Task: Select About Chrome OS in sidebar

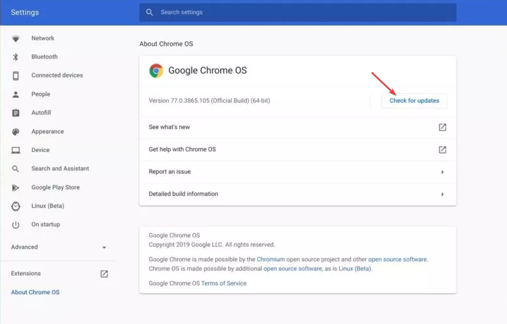Action: click(35, 292)
